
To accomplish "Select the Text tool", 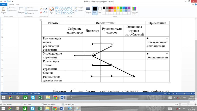I will (46, 9).
